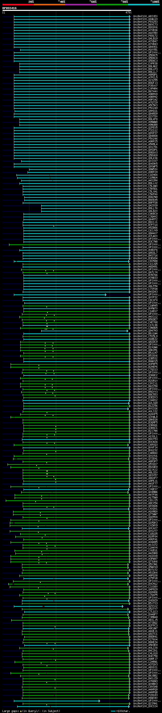Select label UniRef100_O23255

point(145,80)
